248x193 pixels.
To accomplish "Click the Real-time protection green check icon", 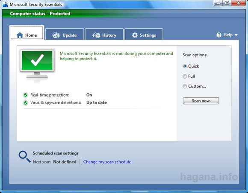I will (x=26, y=95).
